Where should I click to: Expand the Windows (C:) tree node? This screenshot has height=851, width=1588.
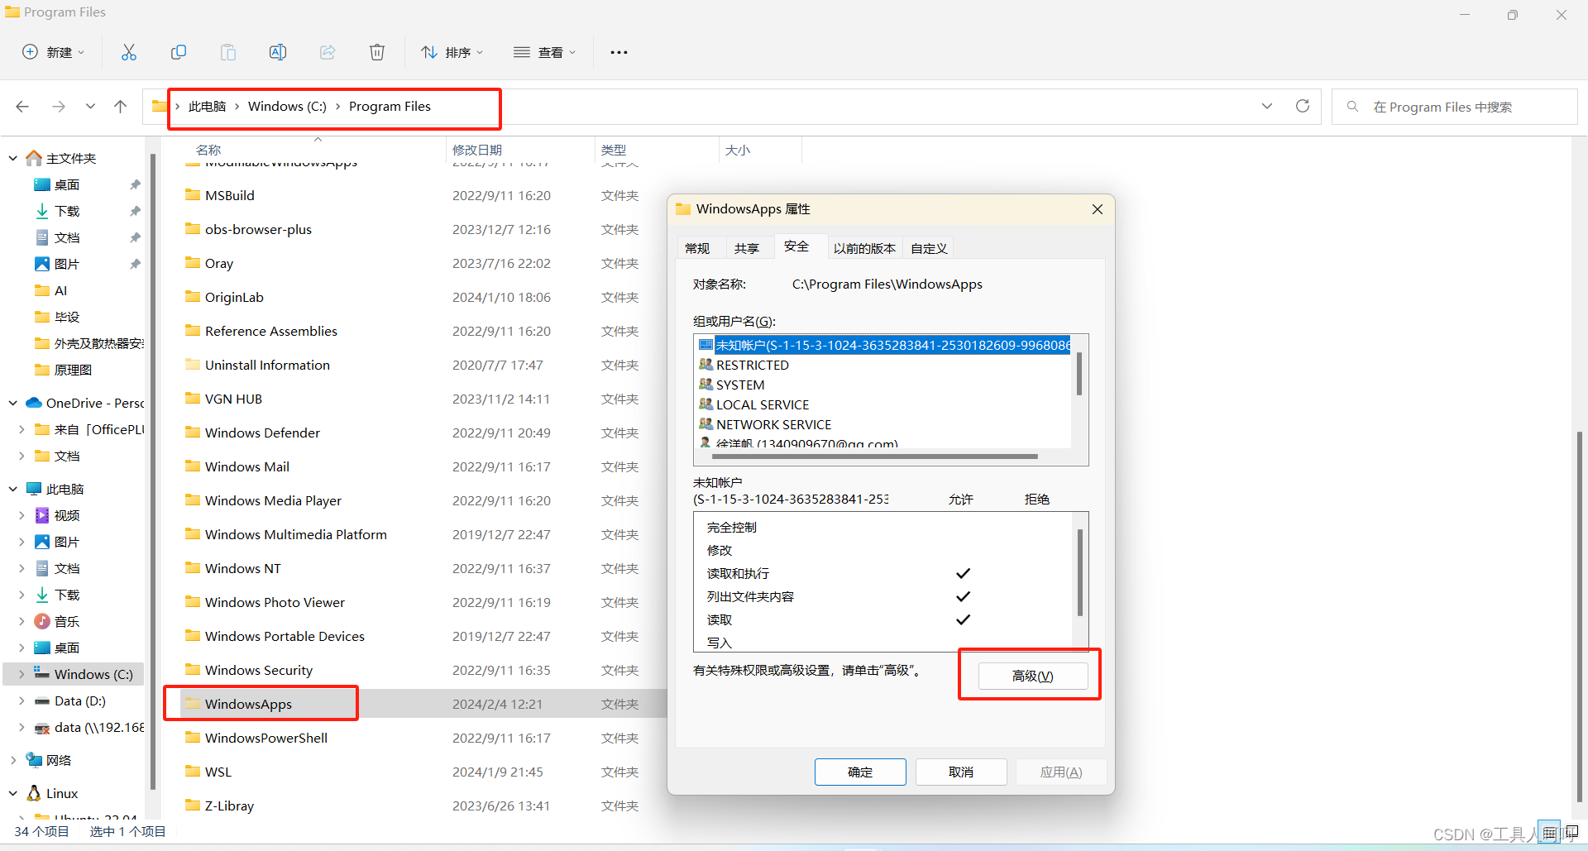22,674
